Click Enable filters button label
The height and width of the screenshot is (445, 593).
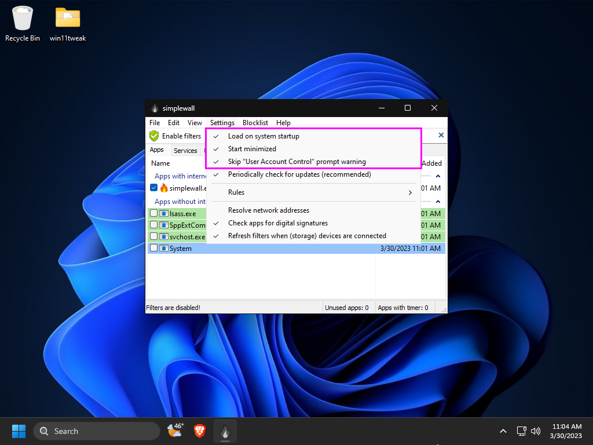(x=181, y=136)
